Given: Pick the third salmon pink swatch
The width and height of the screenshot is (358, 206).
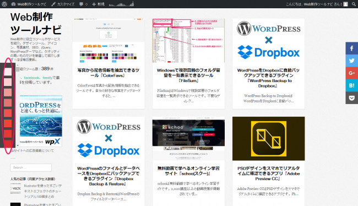Looking at the screenshot, I should [x=8, y=93].
